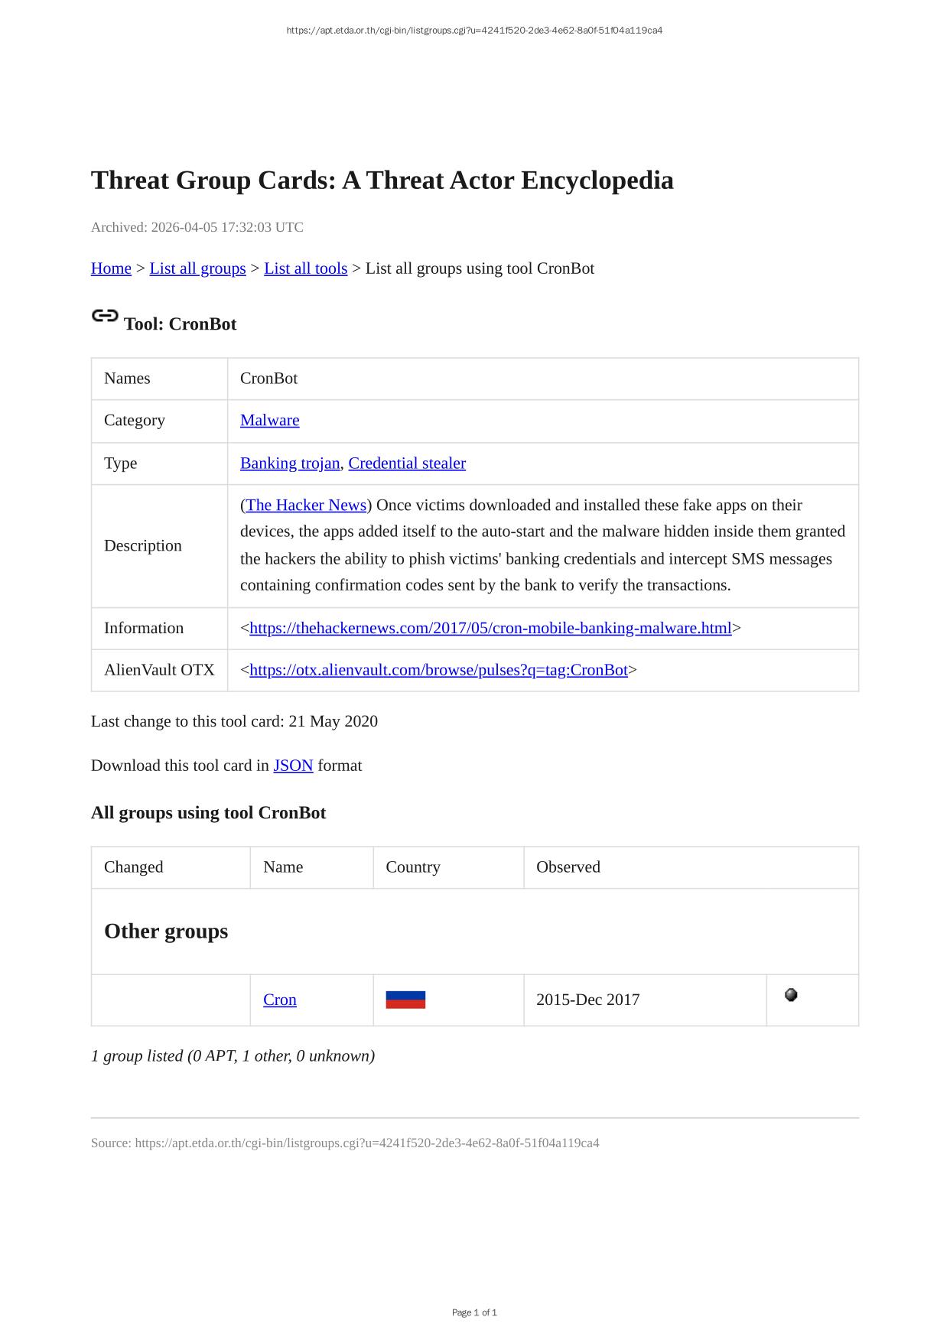Click the Name column header
Screen dimensions: 950x1343
point(283,867)
